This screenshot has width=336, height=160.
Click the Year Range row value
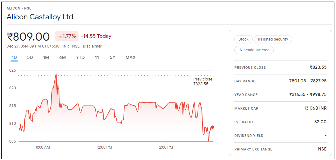coord(308,94)
